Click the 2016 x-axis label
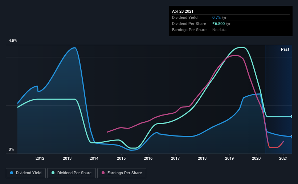 148,158
